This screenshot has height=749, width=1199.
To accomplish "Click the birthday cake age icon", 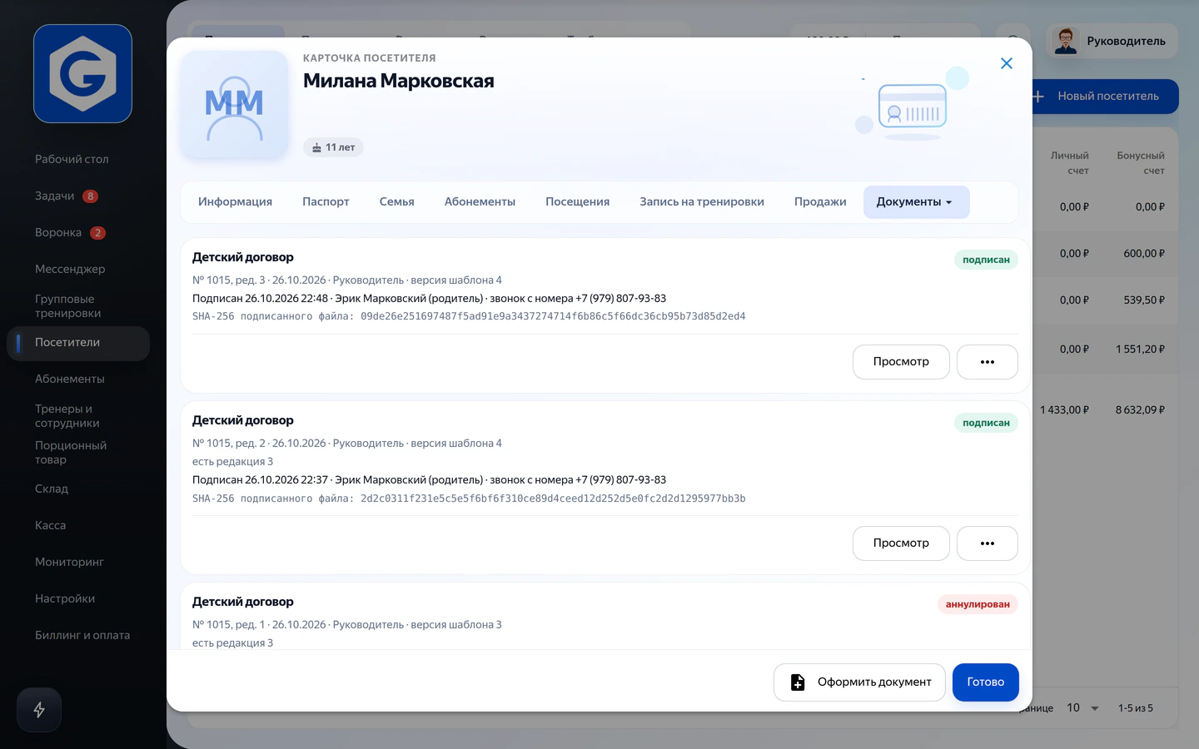I will pyautogui.click(x=316, y=147).
